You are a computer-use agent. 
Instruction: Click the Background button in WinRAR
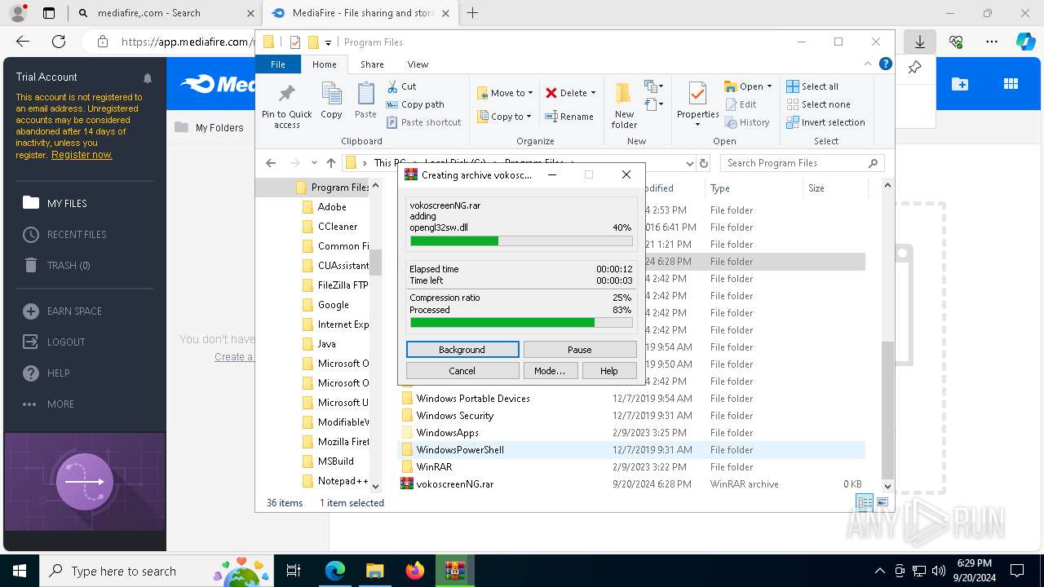[x=462, y=349]
